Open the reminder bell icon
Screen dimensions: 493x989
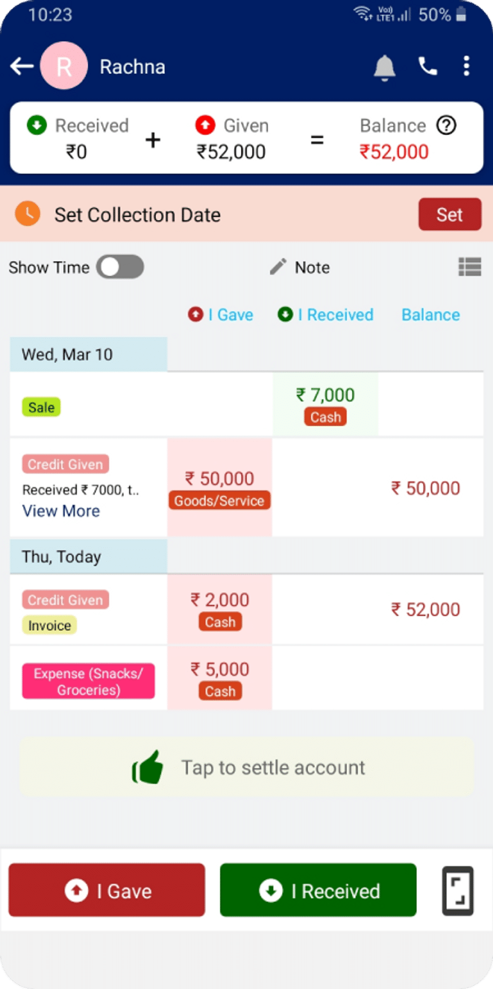(384, 67)
